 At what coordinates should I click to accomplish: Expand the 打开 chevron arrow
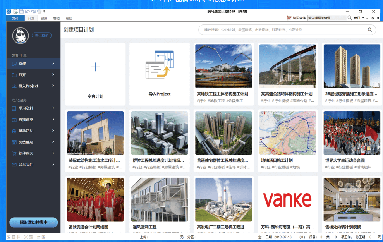(x=53, y=74)
